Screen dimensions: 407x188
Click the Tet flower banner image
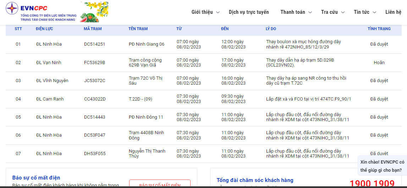pyautogui.click(x=94, y=12)
